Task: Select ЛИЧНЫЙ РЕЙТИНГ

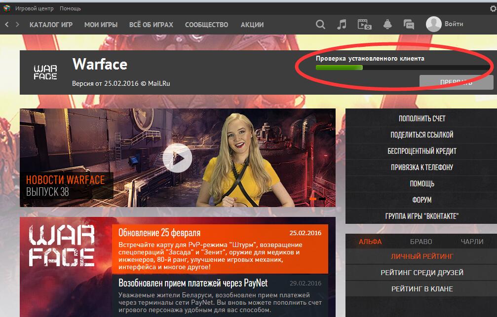Action: [422, 256]
